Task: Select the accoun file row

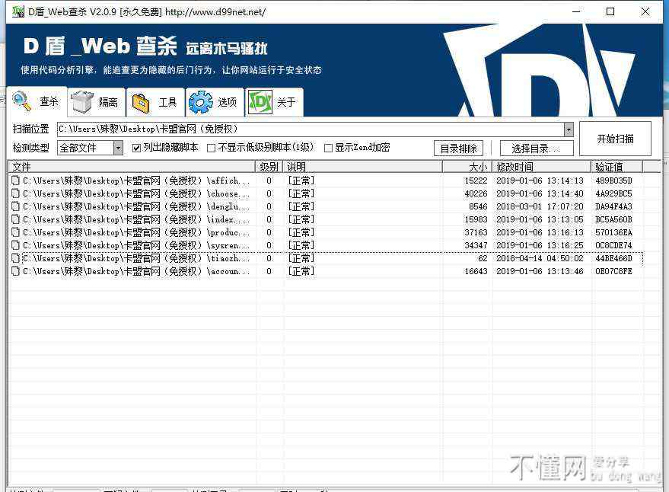Action: click(x=326, y=271)
